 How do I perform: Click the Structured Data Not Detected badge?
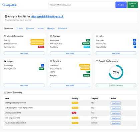[x=85, y=69]
